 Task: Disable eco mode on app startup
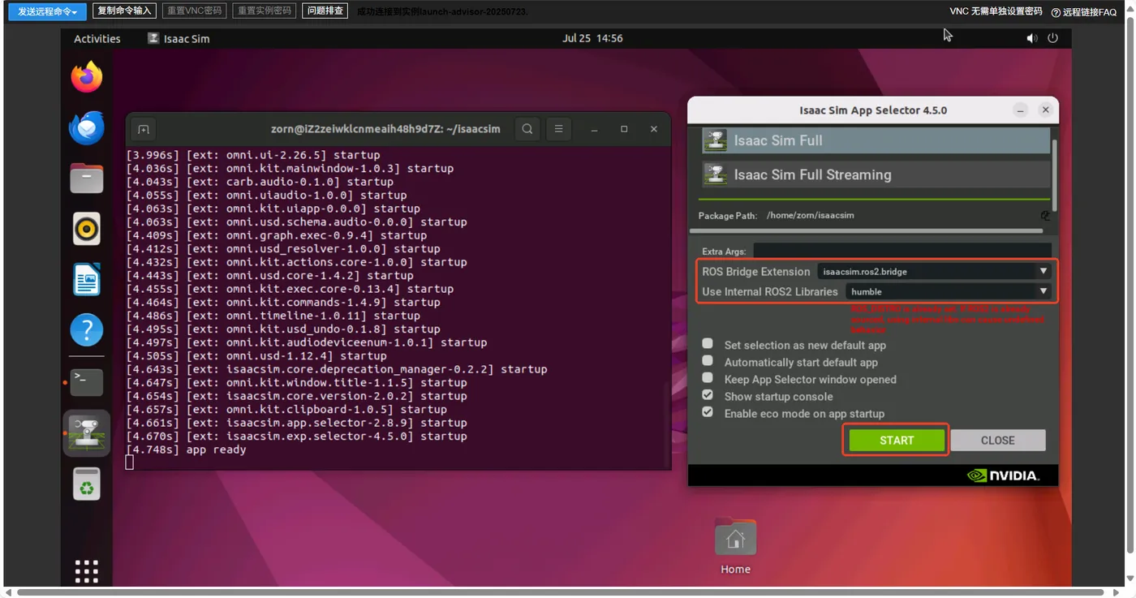point(708,412)
